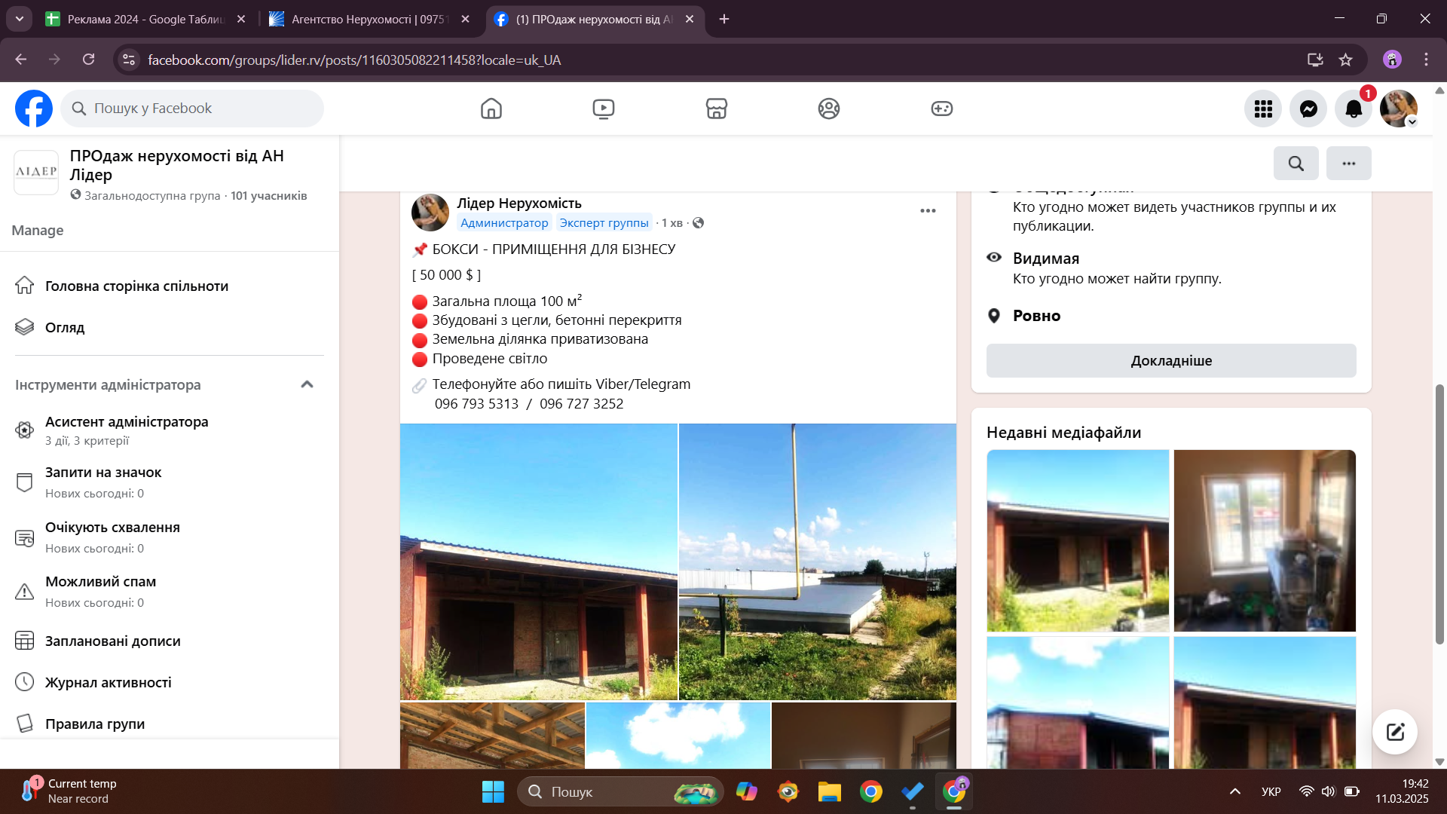
Task: Open the Gaming icon in top bar
Action: pyautogui.click(x=941, y=109)
